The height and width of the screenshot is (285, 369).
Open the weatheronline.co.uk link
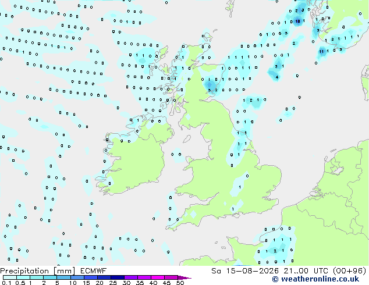pos(315,279)
